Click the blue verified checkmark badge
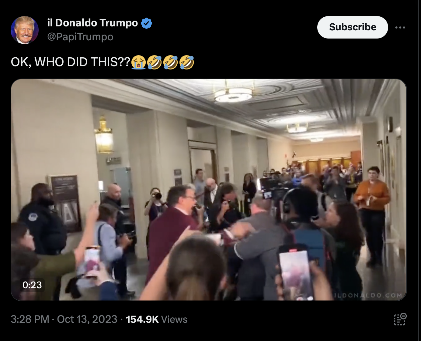The image size is (421, 341). click(x=147, y=23)
